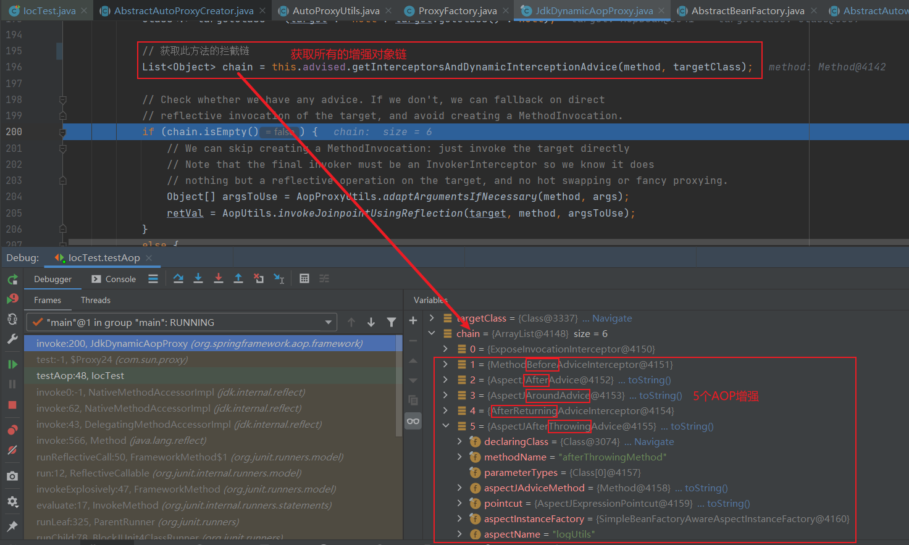Image resolution: width=909 pixels, height=545 pixels.
Task: Open Evaluate Expression calculator icon
Action: pos(304,279)
